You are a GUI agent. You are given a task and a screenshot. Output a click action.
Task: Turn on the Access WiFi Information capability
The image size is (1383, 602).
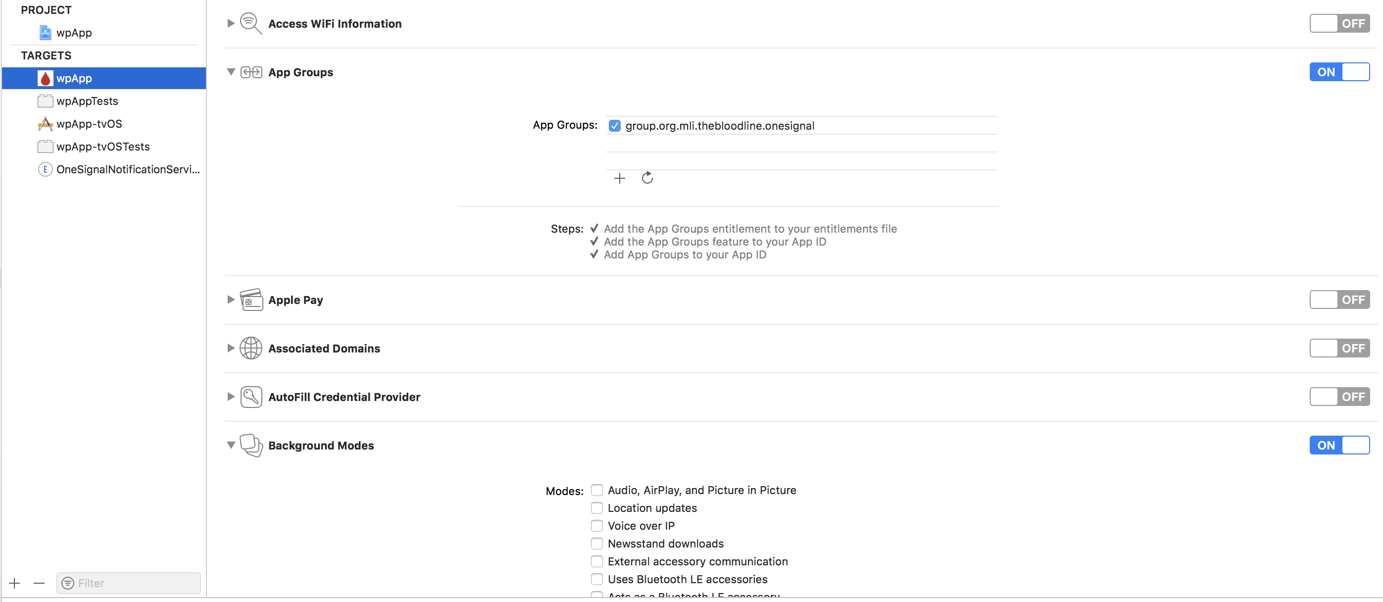1339,23
